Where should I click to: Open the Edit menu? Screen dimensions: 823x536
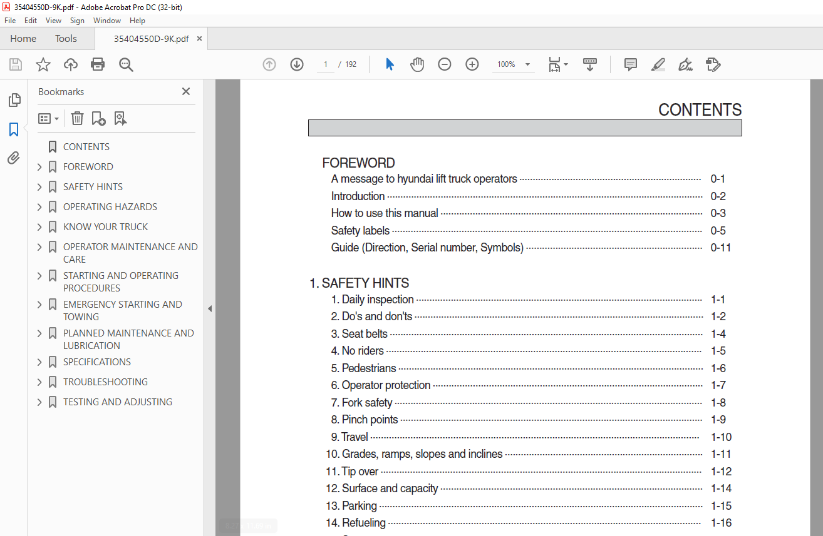click(31, 21)
